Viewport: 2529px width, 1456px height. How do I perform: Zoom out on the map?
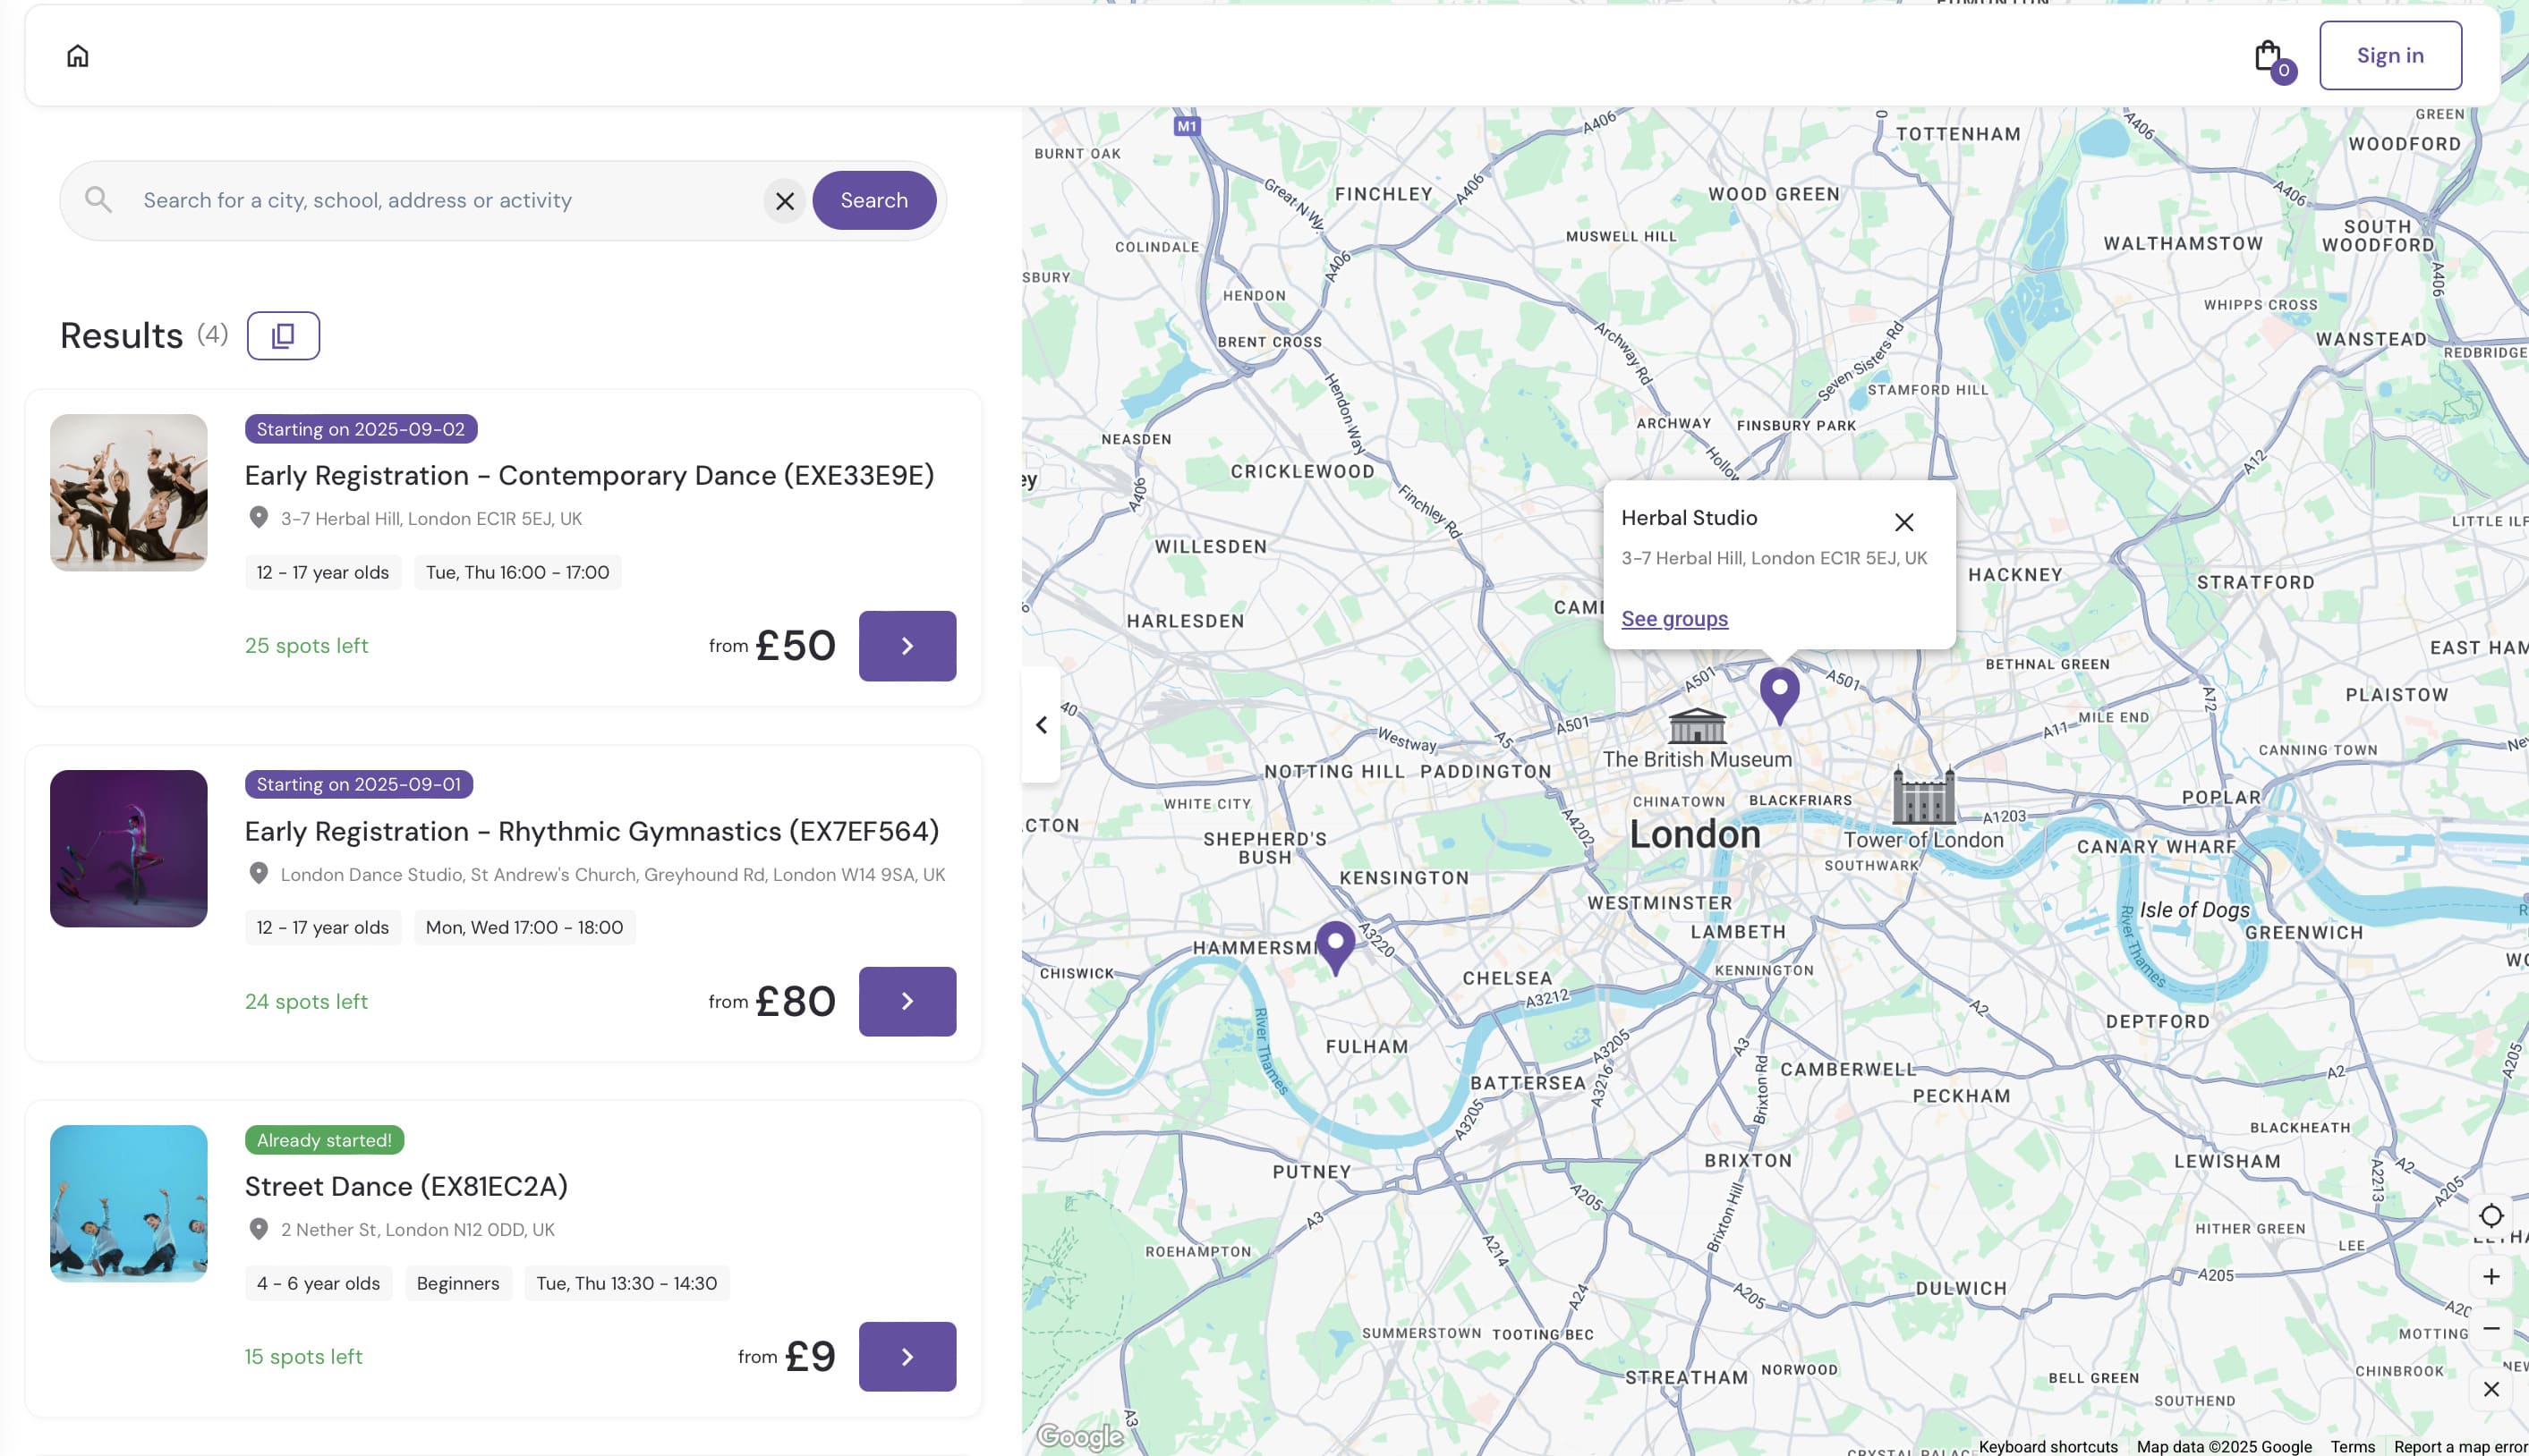pyautogui.click(x=2491, y=1329)
